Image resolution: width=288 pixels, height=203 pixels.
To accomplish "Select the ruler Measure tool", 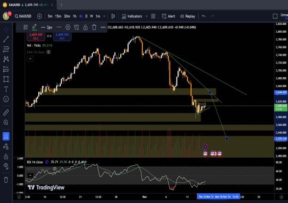I will [6, 113].
